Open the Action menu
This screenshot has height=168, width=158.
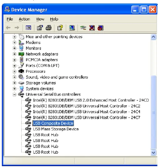[x=24, y=19]
